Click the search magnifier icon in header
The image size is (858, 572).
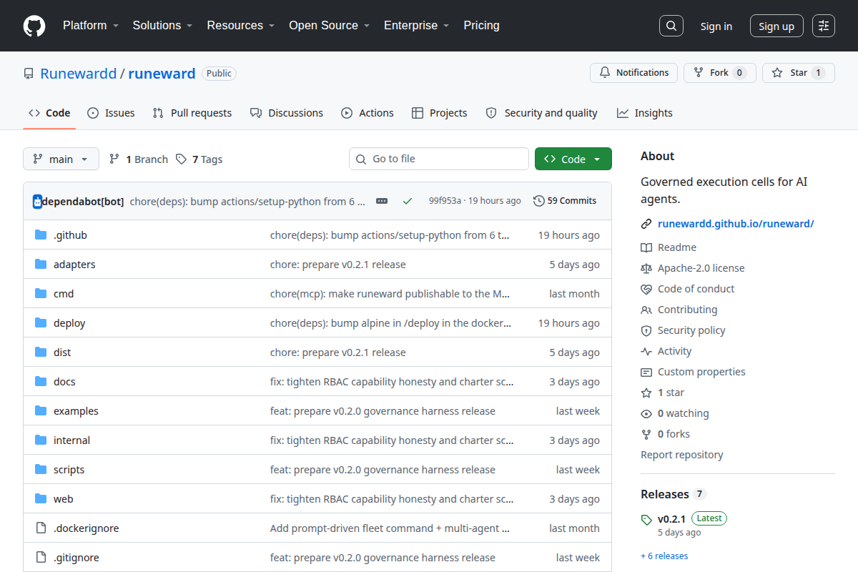671,26
